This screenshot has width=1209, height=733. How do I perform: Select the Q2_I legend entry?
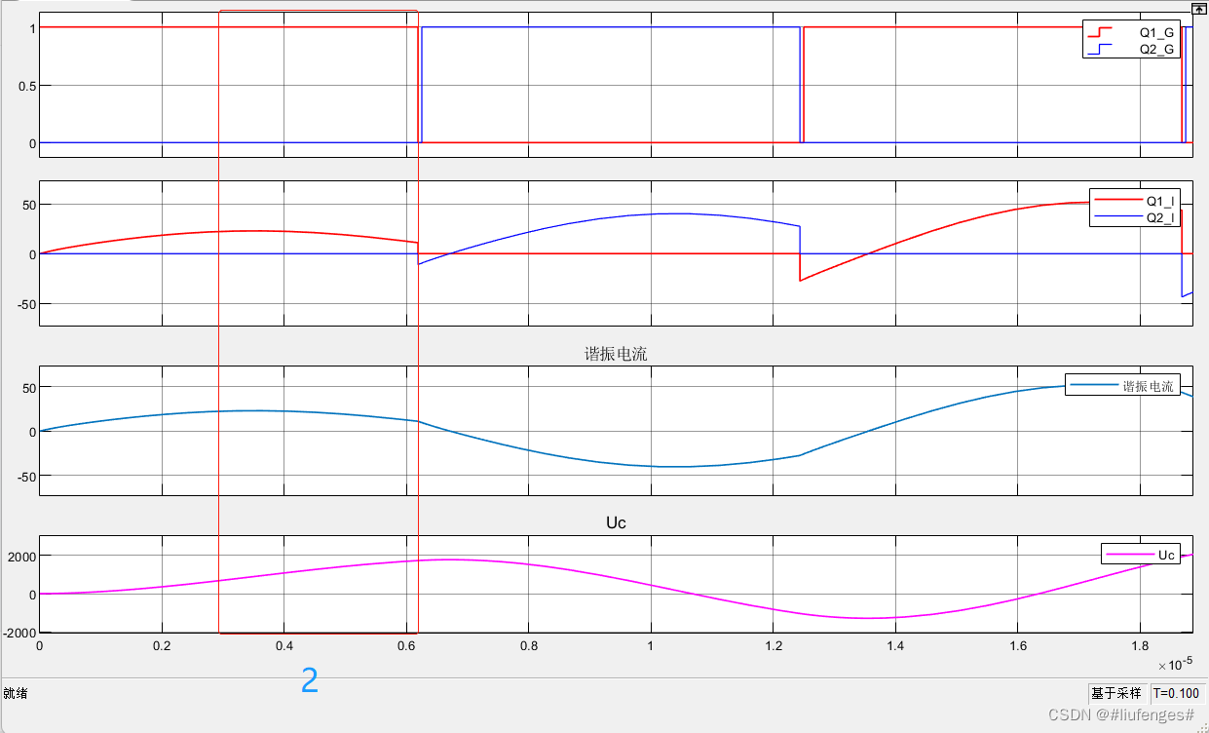[1136, 216]
